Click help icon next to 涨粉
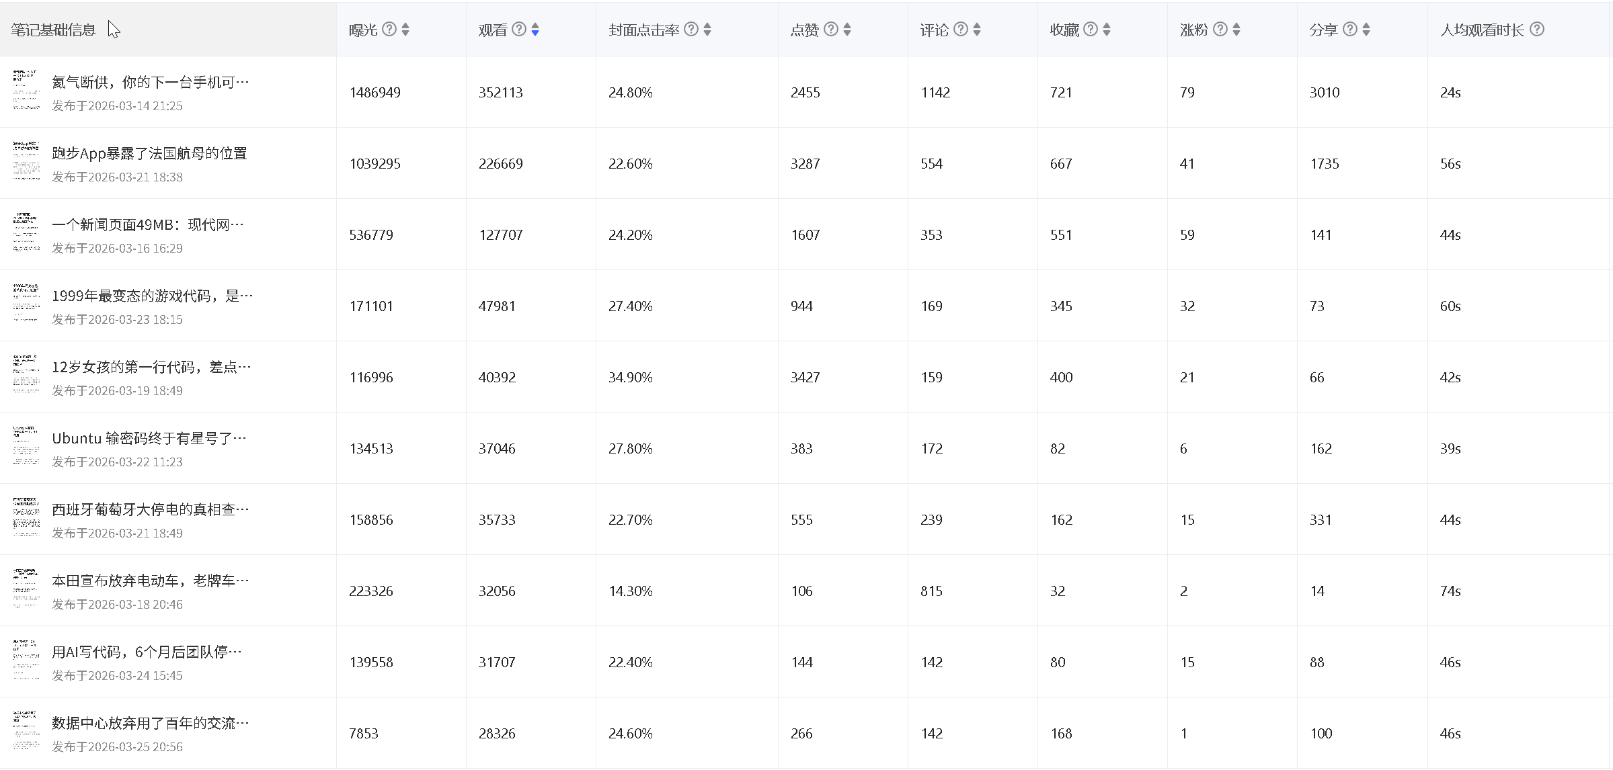Viewport: 1613px width, 770px height. 1220,29
